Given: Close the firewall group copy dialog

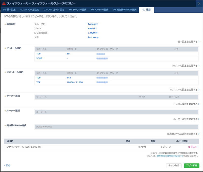Looking at the screenshot, I should tap(199, 4).
